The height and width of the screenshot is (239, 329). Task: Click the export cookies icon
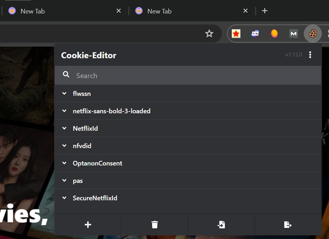coord(288,225)
